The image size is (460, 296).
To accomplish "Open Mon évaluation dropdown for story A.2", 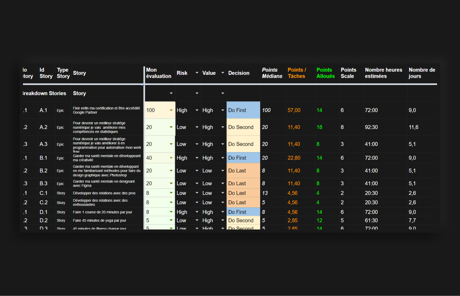I will (171, 127).
